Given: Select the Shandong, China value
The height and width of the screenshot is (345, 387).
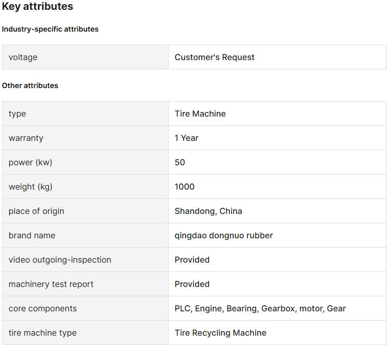Looking at the screenshot, I should pyautogui.click(x=209, y=211).
